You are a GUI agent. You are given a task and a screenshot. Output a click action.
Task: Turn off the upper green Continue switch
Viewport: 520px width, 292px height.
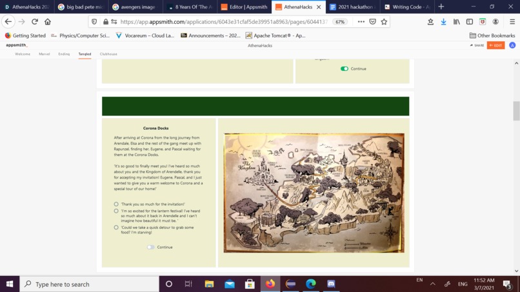pos(345,68)
